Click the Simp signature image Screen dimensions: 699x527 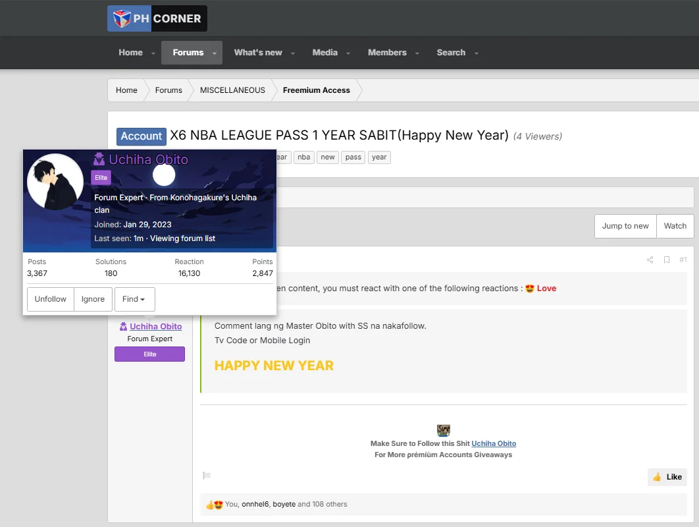pos(443,430)
